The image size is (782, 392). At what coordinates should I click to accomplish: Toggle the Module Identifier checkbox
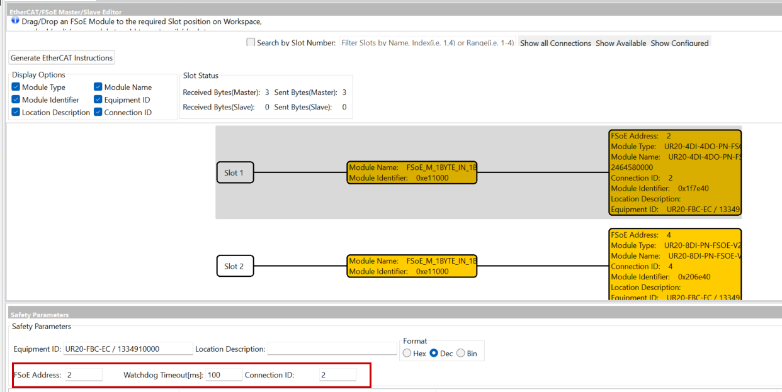[16, 100]
